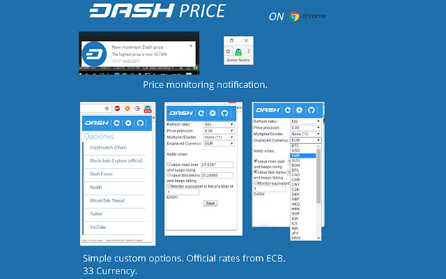Select JPY in the currency list
This screenshot has height=279, width=446.
point(303,233)
